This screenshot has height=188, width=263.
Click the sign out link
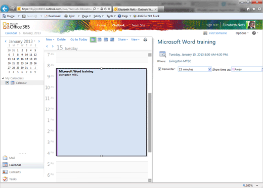(x=212, y=25)
